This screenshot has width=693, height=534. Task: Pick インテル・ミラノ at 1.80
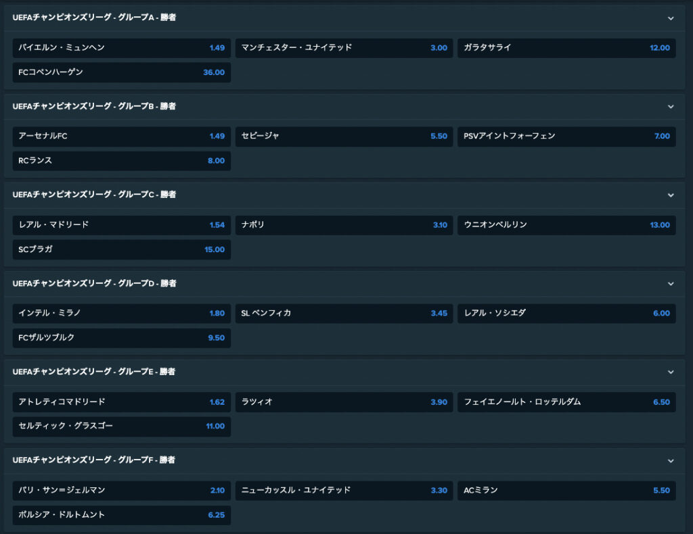[x=122, y=314]
